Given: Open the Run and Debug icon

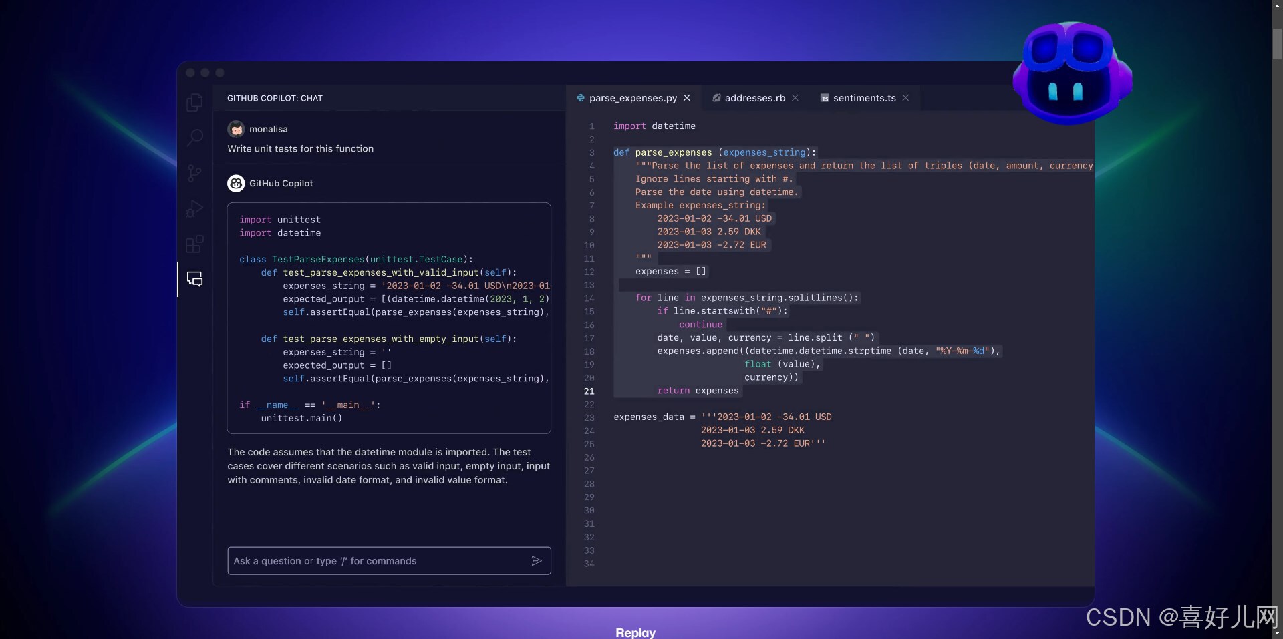Looking at the screenshot, I should pos(194,209).
